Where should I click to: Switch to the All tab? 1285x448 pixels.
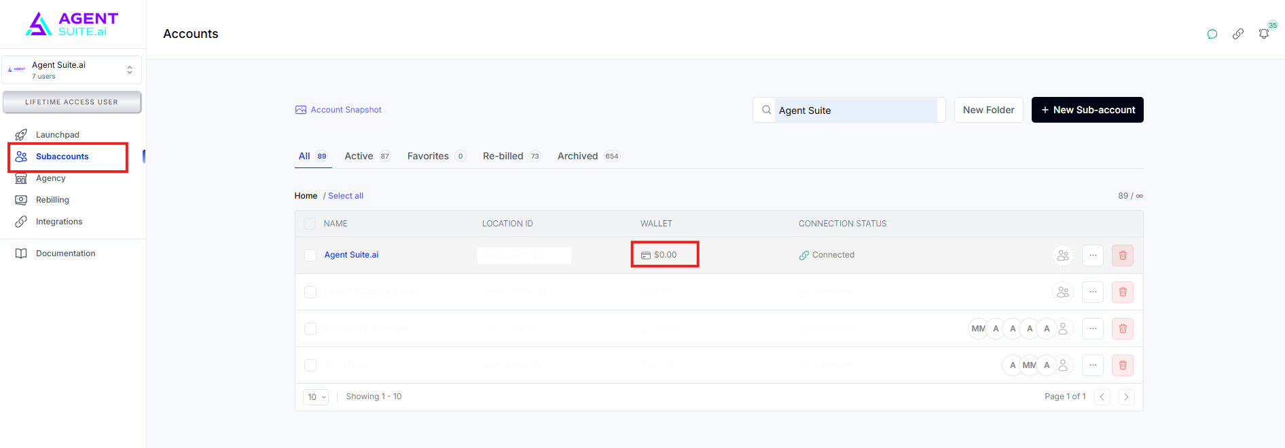pyautogui.click(x=312, y=156)
